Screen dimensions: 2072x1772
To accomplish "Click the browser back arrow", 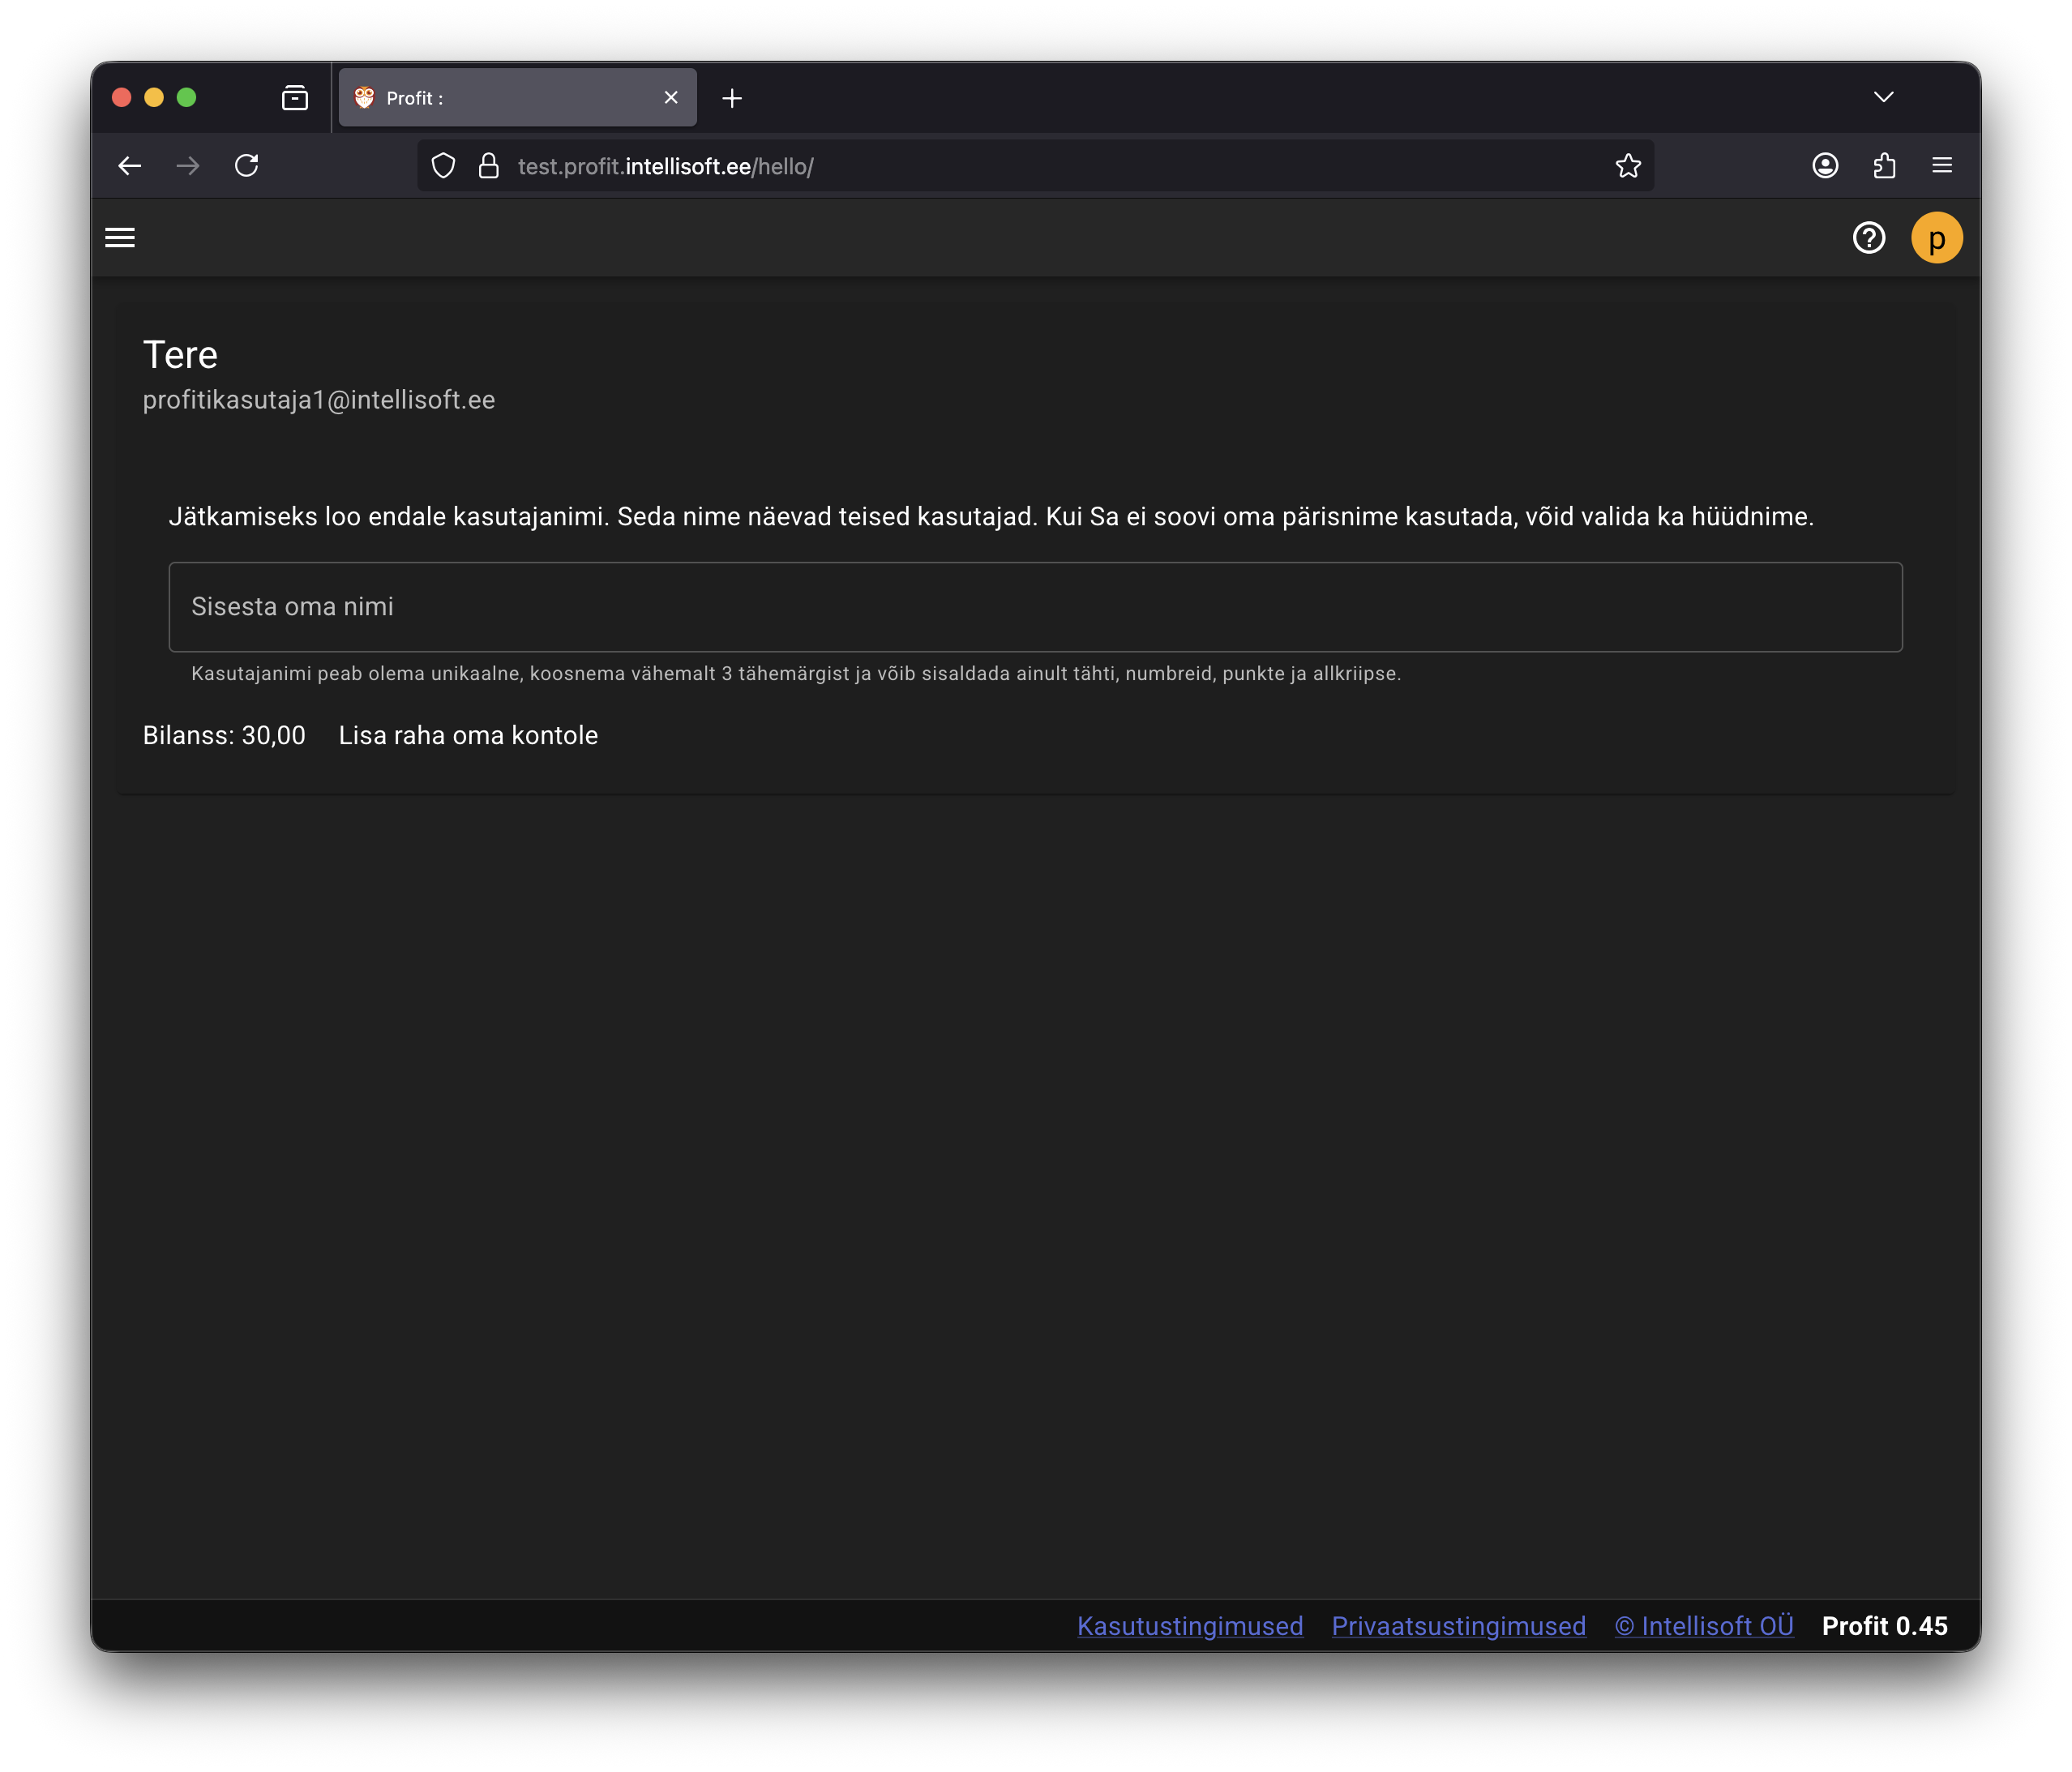I will [x=130, y=166].
